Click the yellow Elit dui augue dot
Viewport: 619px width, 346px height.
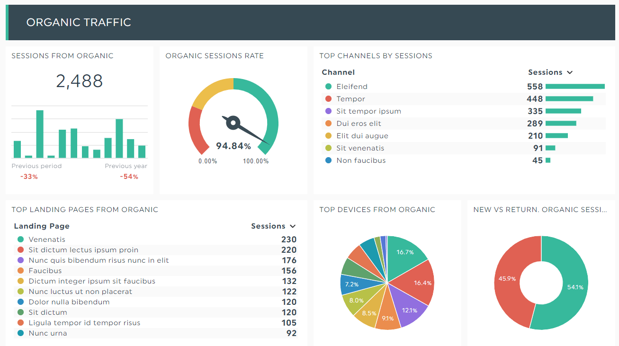(328, 136)
